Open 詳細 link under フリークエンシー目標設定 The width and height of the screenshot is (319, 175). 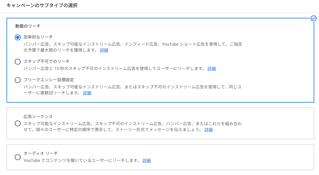point(87,93)
